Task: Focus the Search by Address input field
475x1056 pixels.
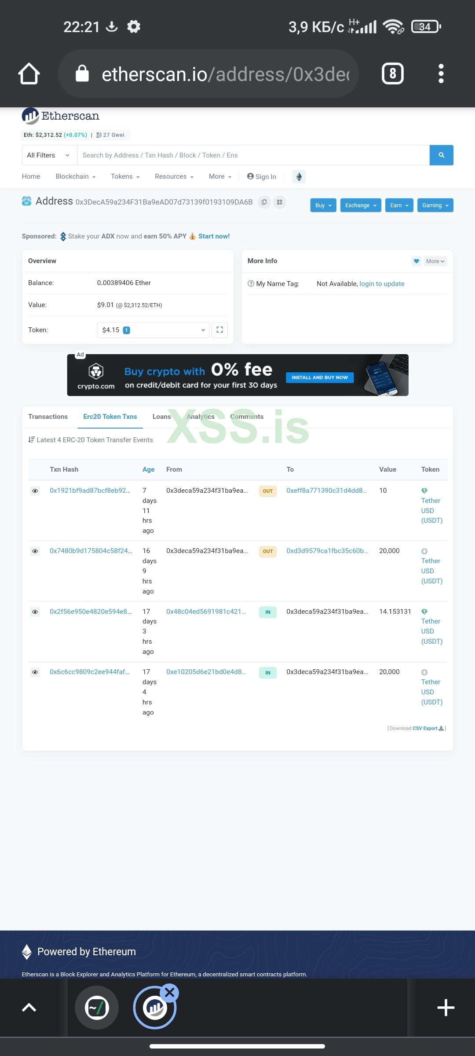Action: [x=253, y=155]
